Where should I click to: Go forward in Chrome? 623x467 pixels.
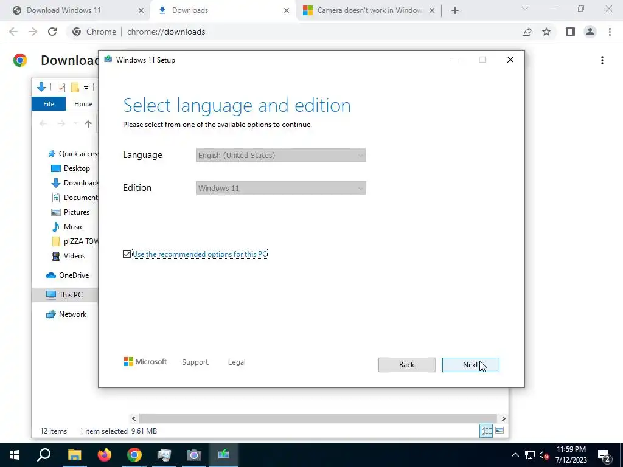[33, 32]
